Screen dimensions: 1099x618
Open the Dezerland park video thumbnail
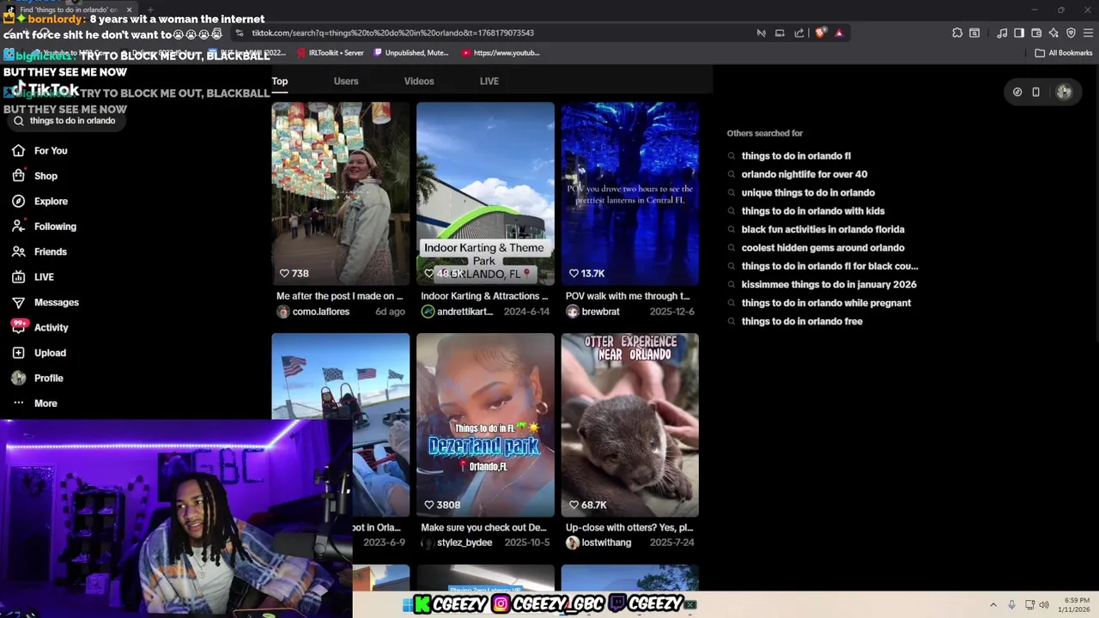point(485,425)
